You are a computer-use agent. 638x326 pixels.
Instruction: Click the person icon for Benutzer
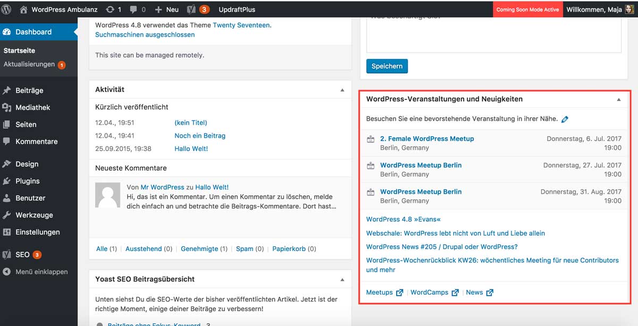pos(7,198)
